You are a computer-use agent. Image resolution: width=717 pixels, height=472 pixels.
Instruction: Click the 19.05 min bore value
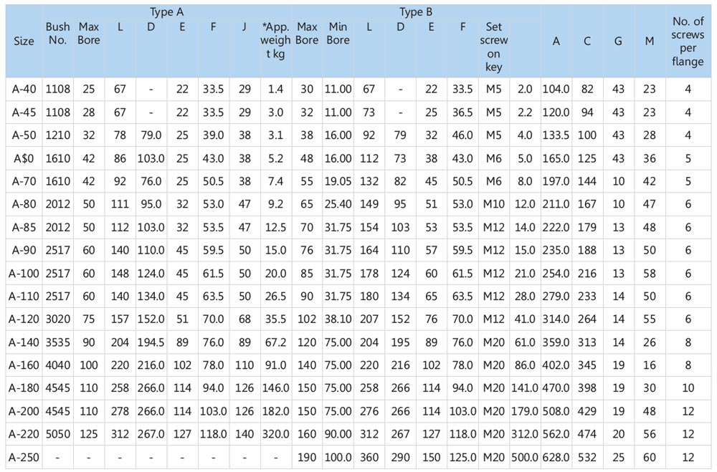click(338, 181)
